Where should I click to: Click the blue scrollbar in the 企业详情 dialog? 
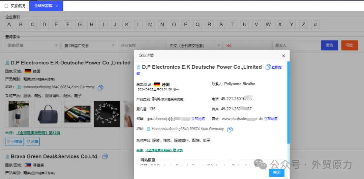[x=289, y=102]
